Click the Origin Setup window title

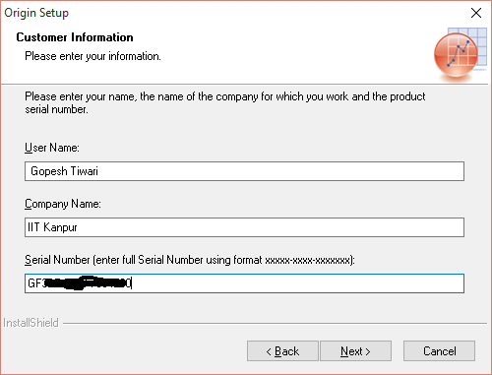pos(36,13)
